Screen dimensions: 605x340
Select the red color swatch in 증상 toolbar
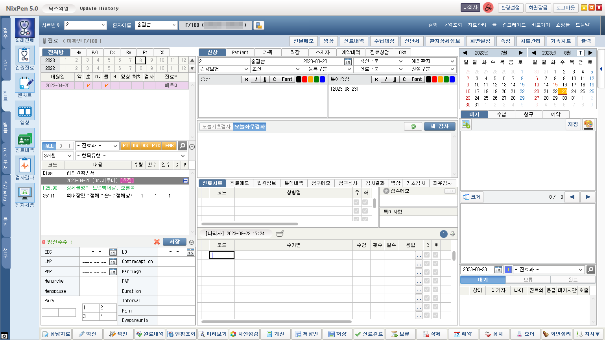pyautogui.click(x=304, y=79)
